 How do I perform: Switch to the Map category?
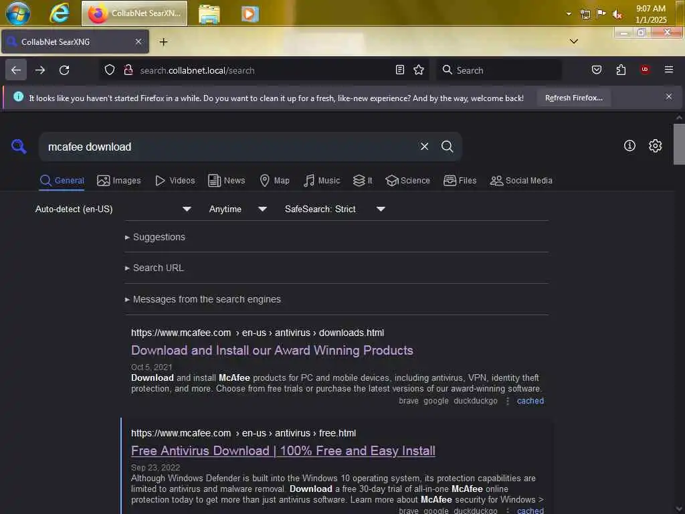point(274,181)
